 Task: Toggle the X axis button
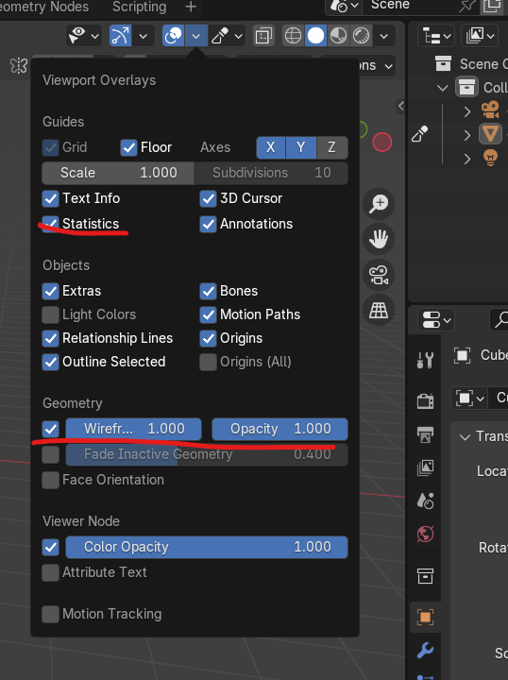tap(271, 147)
